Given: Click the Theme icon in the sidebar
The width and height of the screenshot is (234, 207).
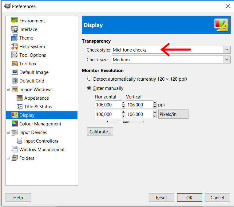Looking at the screenshot, I should tap(15, 38).
